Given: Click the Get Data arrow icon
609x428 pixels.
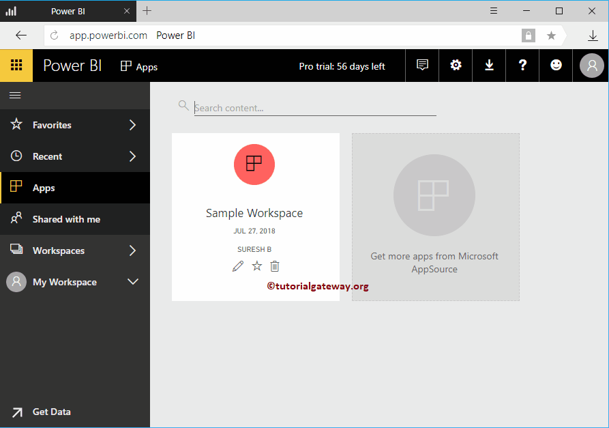Looking at the screenshot, I should (x=17, y=412).
